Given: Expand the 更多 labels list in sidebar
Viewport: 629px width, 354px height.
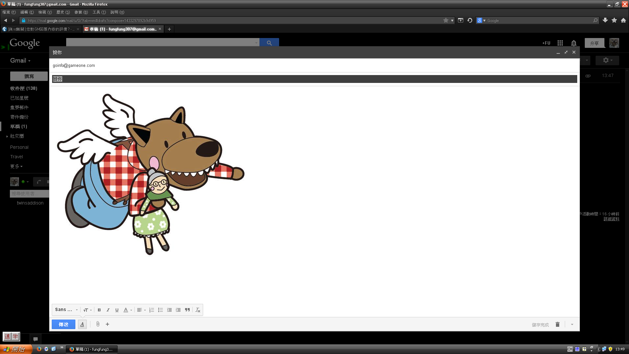Looking at the screenshot, I should point(16,166).
